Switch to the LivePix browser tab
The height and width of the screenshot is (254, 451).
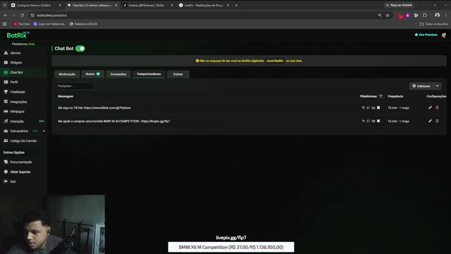click(x=204, y=5)
